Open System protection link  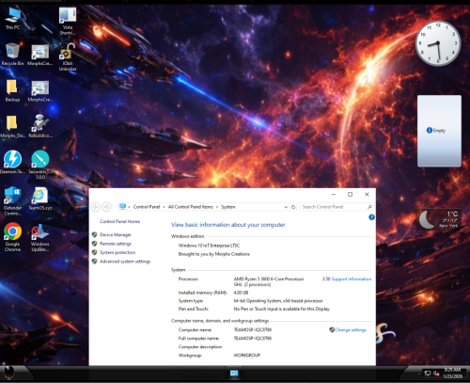(x=117, y=252)
